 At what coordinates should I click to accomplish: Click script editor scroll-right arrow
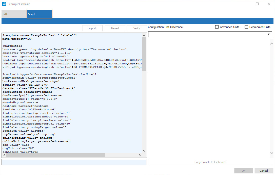(140, 155)
